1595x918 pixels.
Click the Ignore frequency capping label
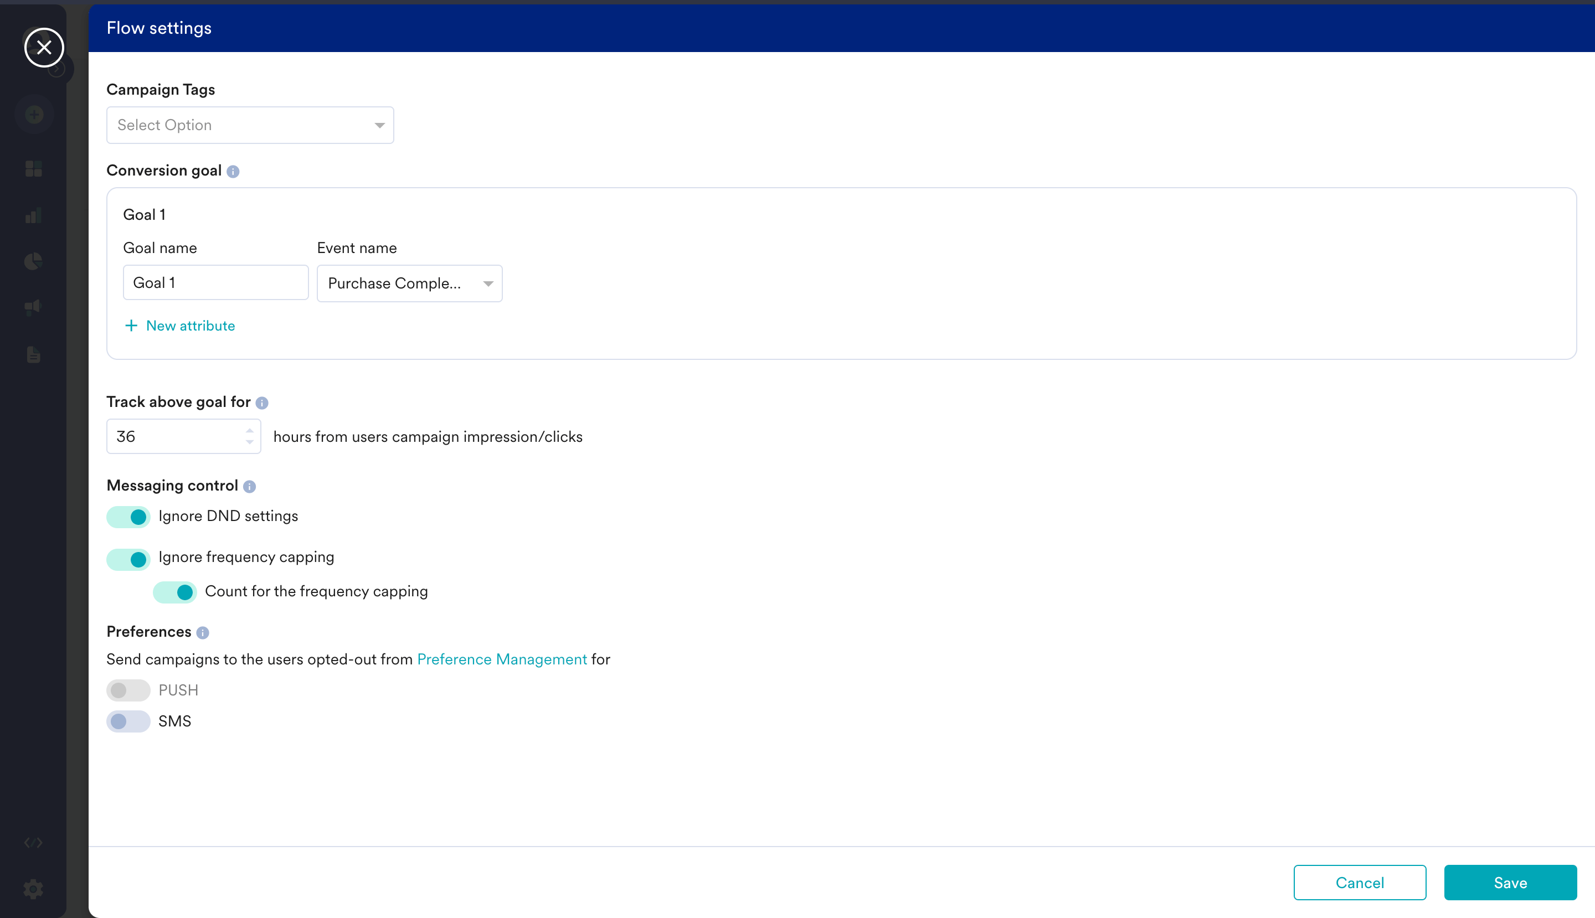tap(246, 558)
